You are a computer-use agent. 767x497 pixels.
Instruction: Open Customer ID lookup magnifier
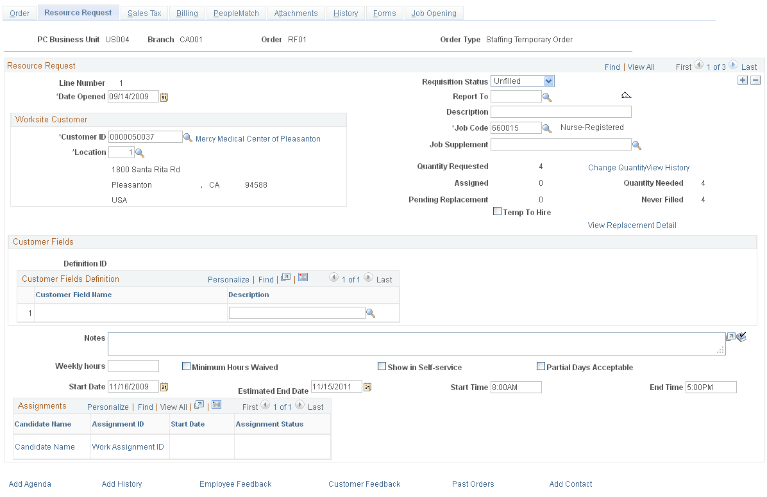pyautogui.click(x=188, y=138)
